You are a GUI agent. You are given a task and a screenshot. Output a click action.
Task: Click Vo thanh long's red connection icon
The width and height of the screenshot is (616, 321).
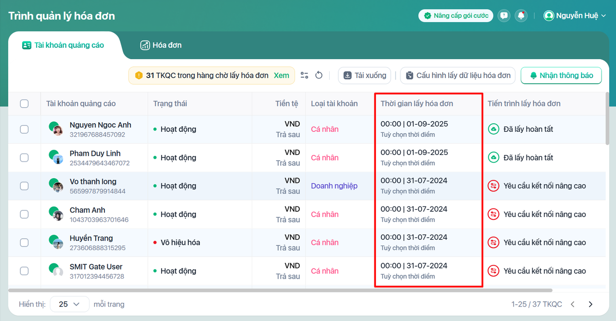(x=493, y=186)
